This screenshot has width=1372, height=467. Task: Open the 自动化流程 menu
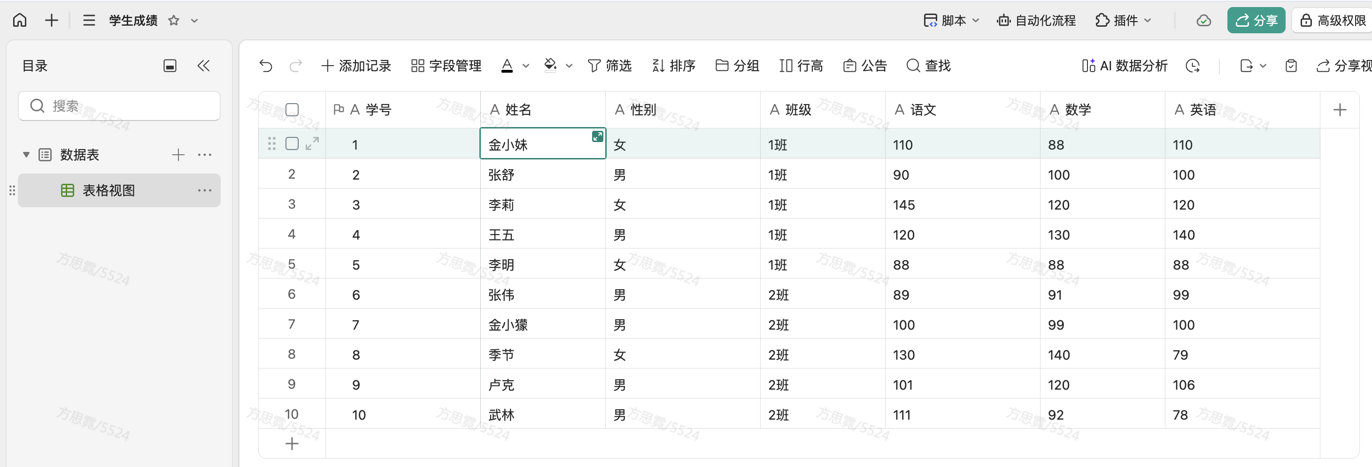click(1036, 20)
